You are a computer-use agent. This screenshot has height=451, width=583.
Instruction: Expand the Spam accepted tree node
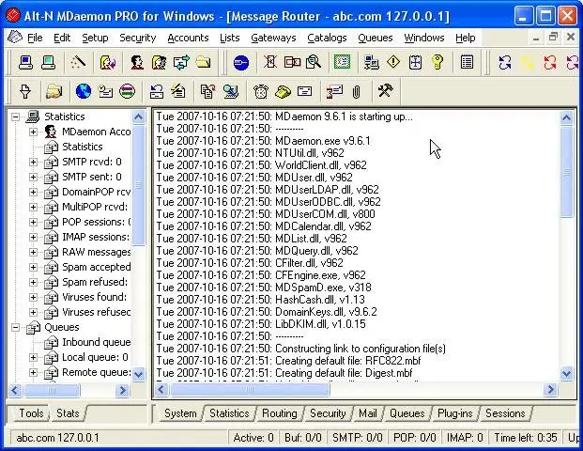click(33, 267)
